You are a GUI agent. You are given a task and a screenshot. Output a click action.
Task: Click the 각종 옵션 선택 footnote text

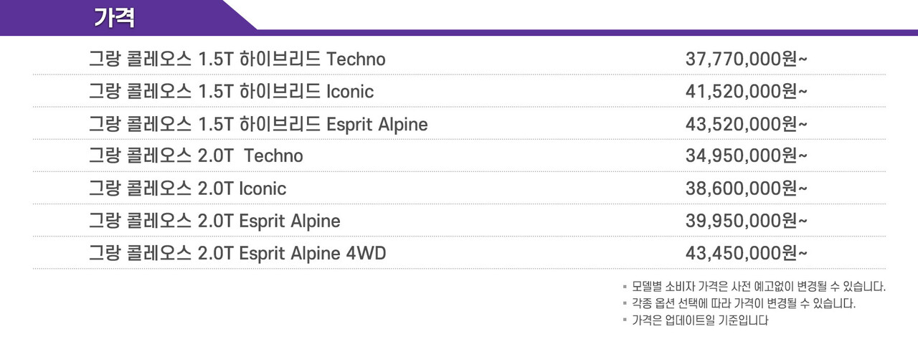tap(743, 304)
